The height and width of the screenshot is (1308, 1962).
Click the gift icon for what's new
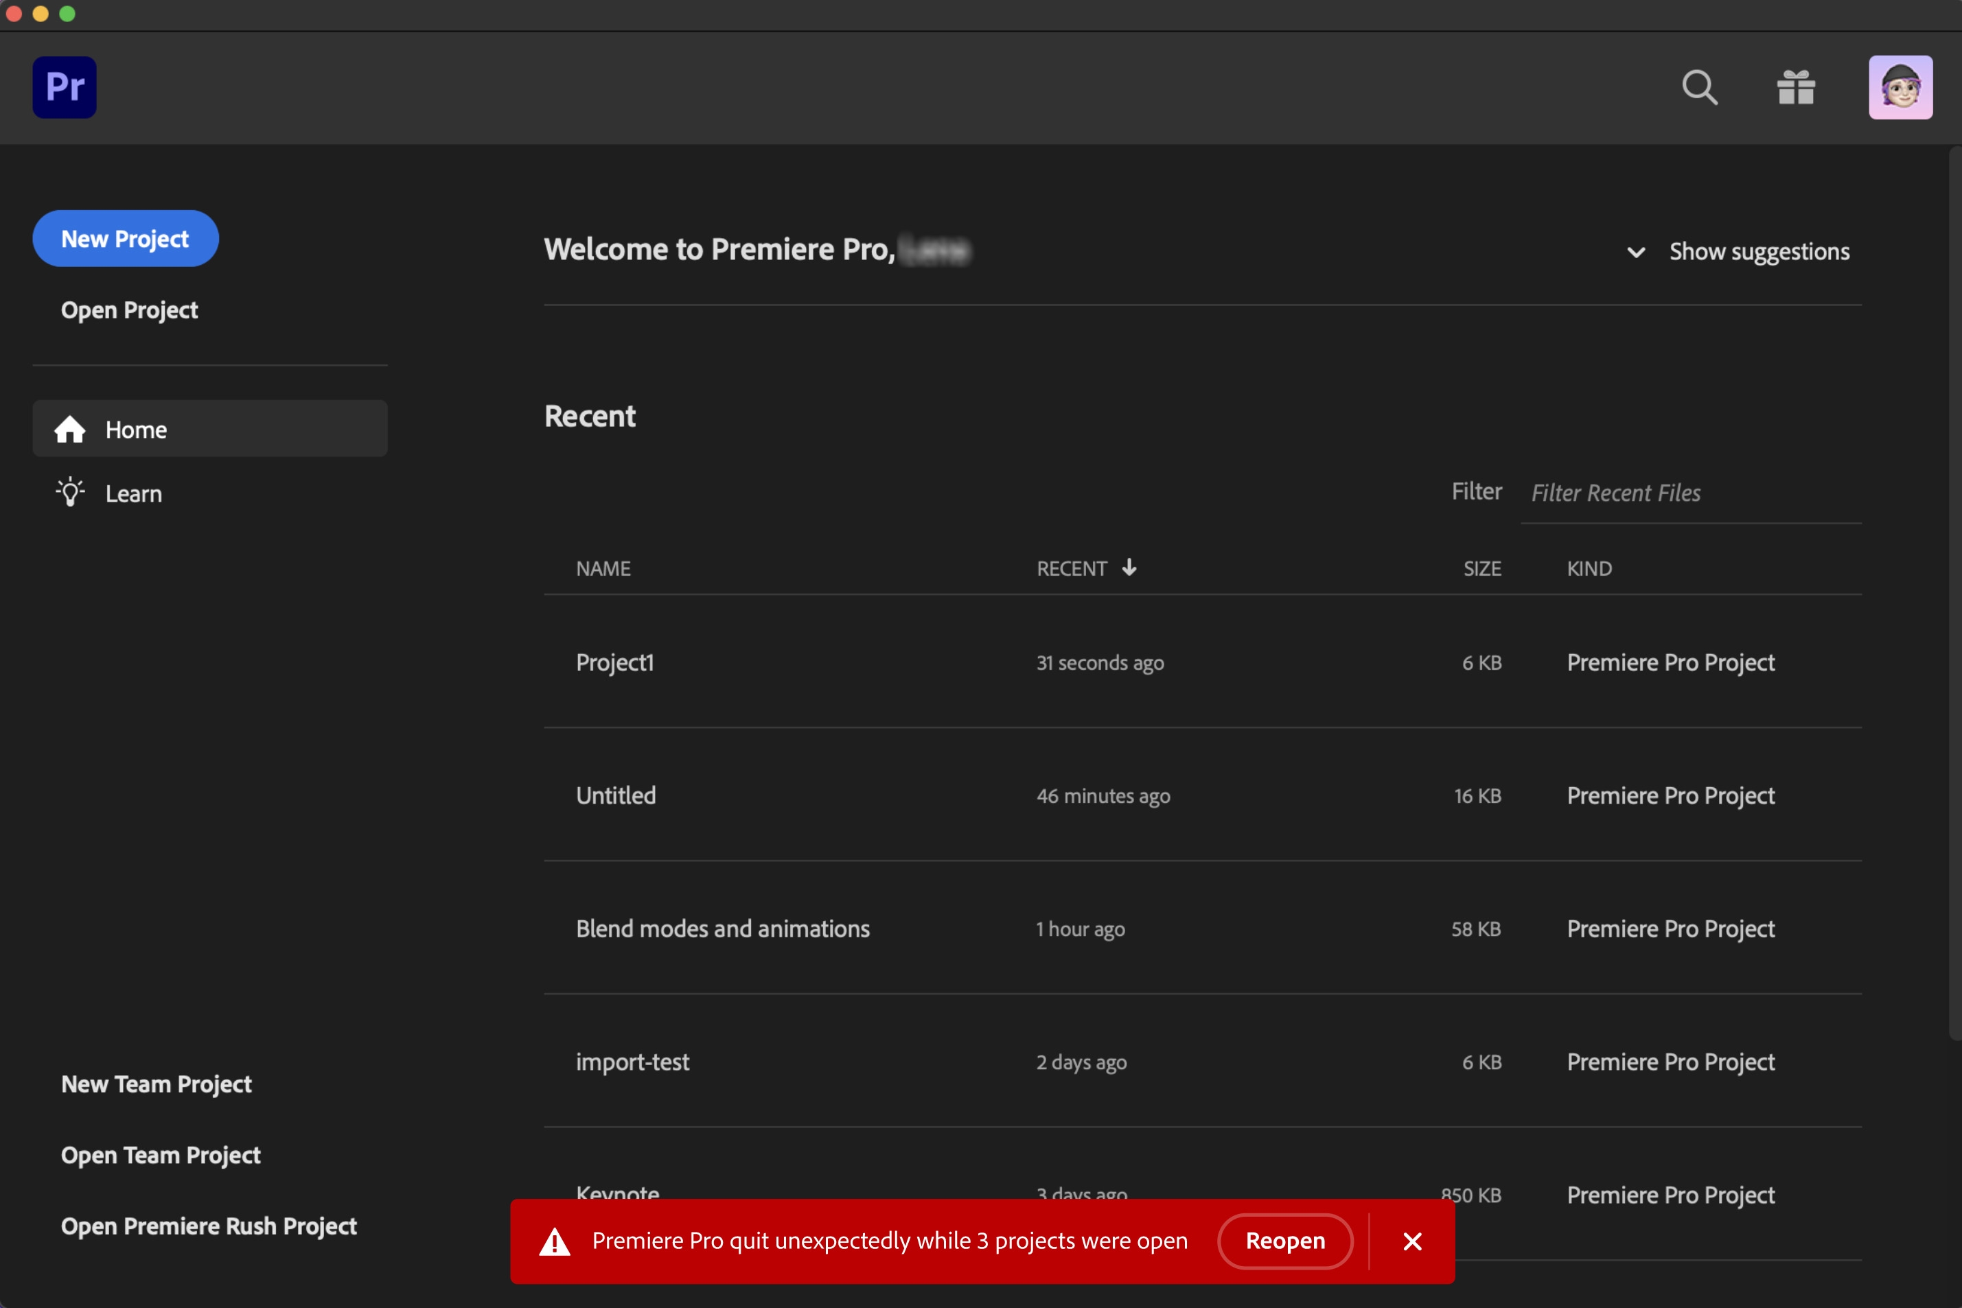tap(1796, 88)
